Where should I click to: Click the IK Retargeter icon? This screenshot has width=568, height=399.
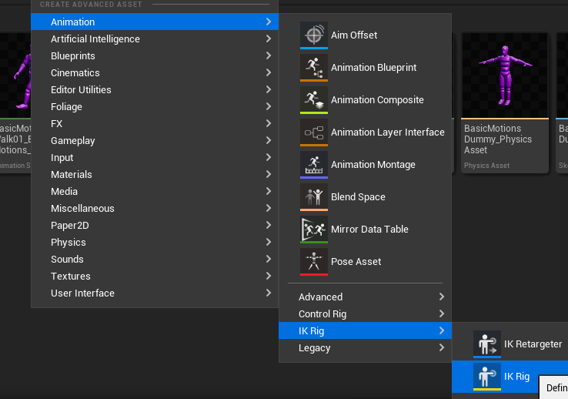pos(486,344)
